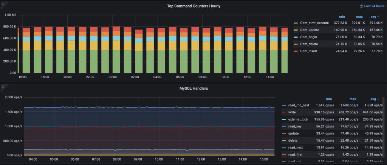Click info icon on MySQL Handlers panel
This screenshot has width=387, height=165.
click(x=3, y=87)
